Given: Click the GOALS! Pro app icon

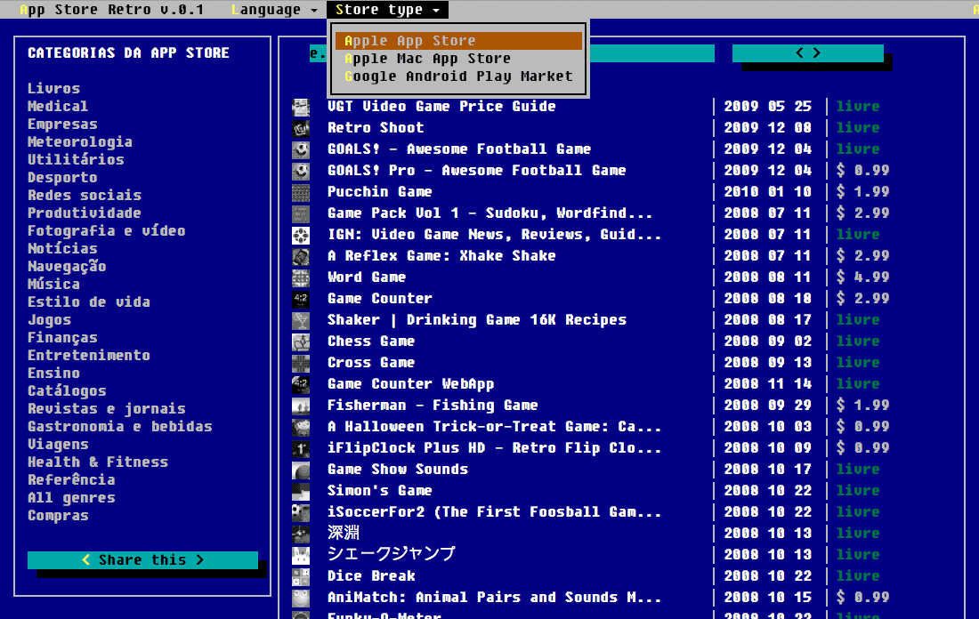Looking at the screenshot, I should pyautogui.click(x=301, y=171).
